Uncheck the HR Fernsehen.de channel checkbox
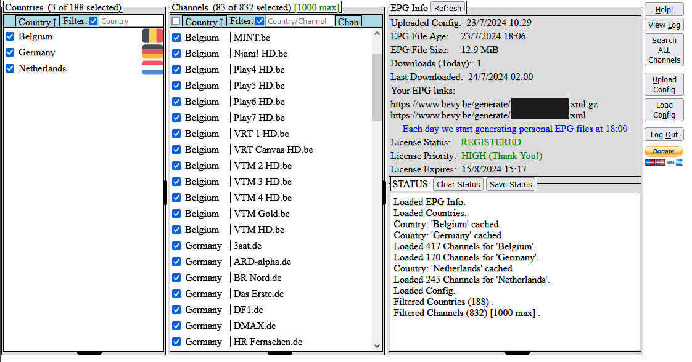692x362 pixels. 176,342
